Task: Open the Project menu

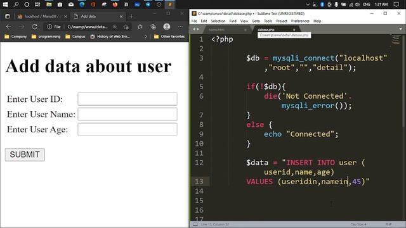Action: coord(282,21)
